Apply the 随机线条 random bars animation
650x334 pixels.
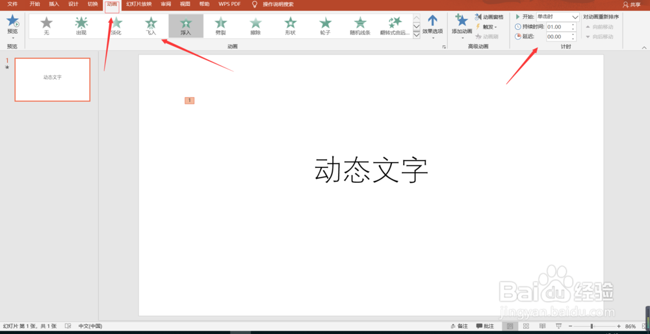tap(360, 26)
